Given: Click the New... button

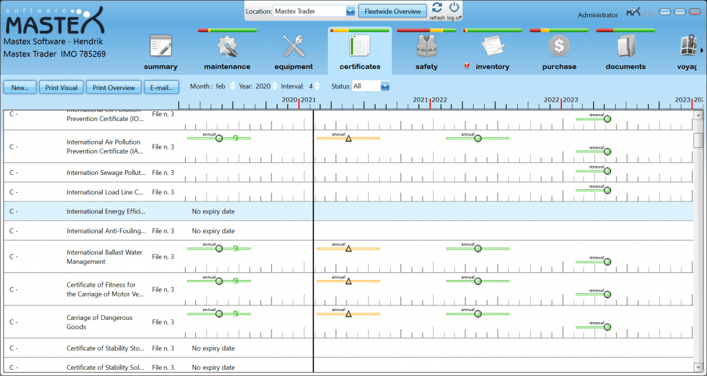Looking at the screenshot, I should (x=20, y=88).
